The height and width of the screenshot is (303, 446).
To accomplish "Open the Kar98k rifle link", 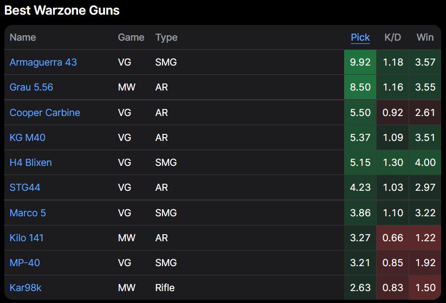I will 25,288.
